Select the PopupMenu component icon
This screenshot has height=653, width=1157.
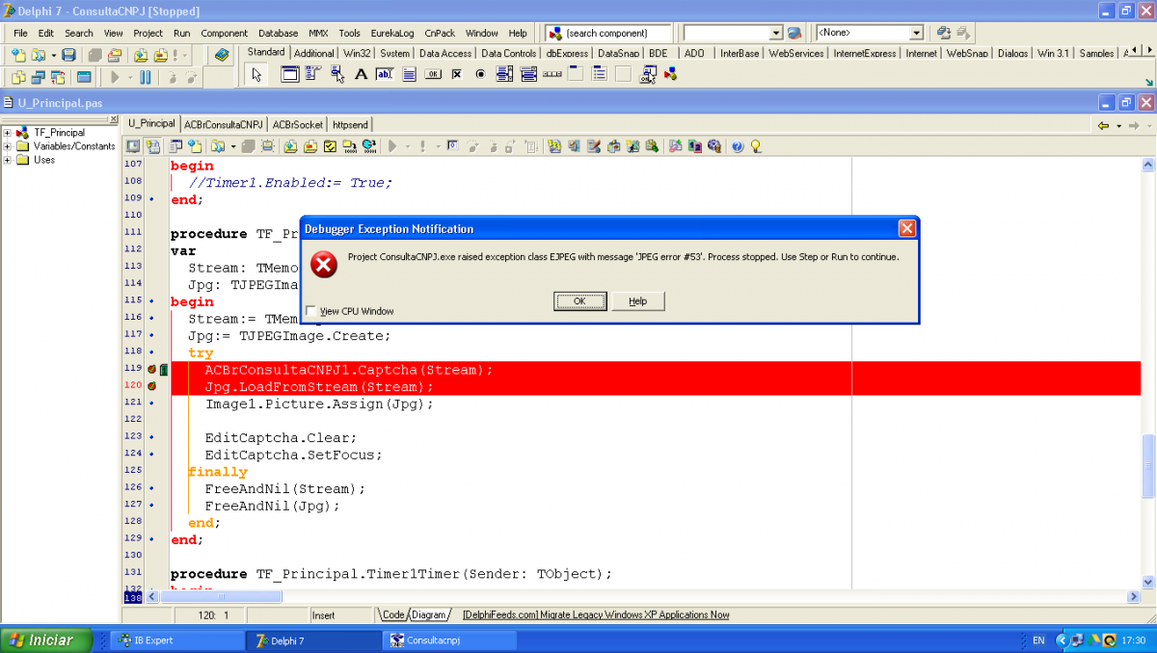pyautogui.click(x=336, y=74)
